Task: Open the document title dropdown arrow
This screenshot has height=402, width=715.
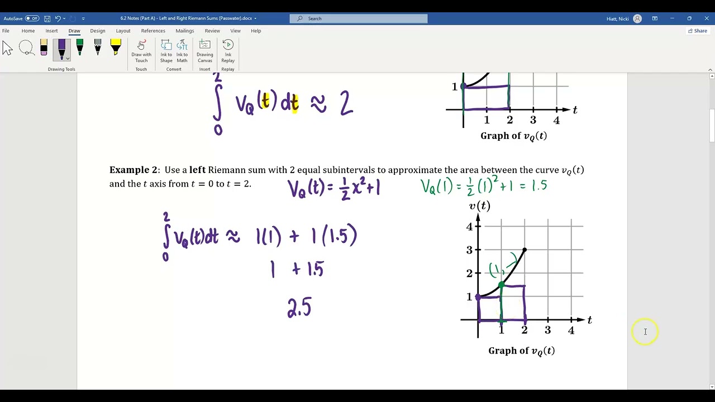Action: click(255, 18)
